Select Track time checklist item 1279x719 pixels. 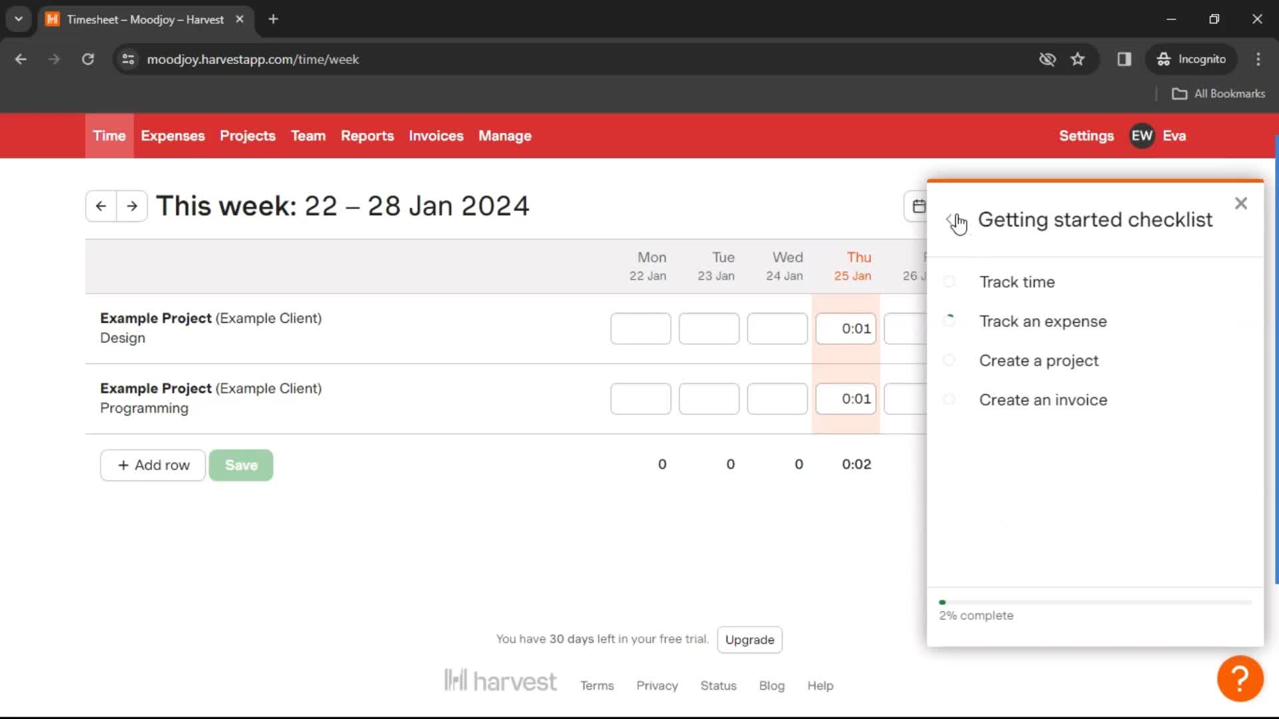pos(1017,282)
